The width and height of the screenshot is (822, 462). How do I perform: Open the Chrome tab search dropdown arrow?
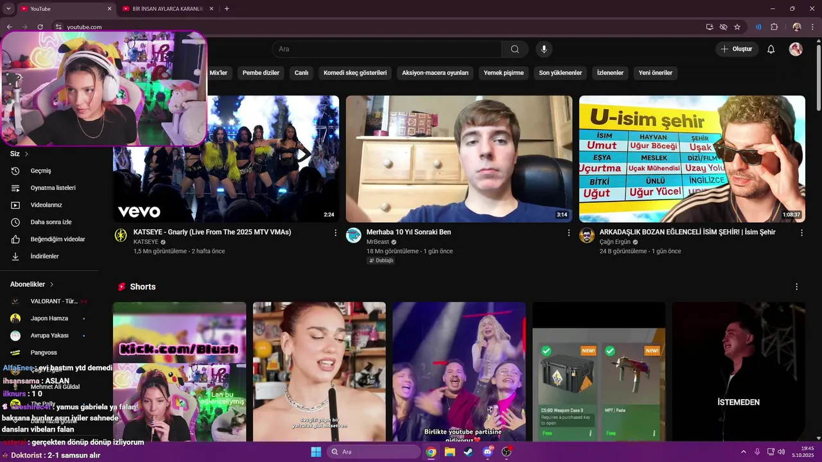tap(8, 8)
